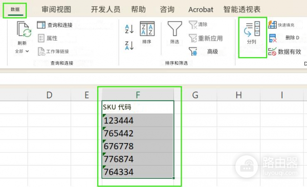This screenshot has width=307, height=187.
Task: Select column E header
Action: pyautogui.click(x=86, y=95)
